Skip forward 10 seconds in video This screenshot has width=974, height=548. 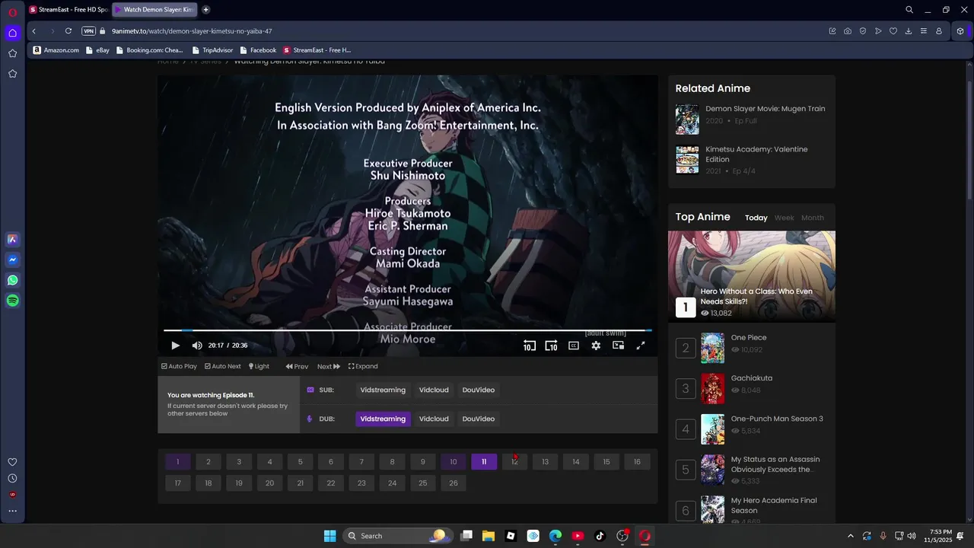pos(551,346)
